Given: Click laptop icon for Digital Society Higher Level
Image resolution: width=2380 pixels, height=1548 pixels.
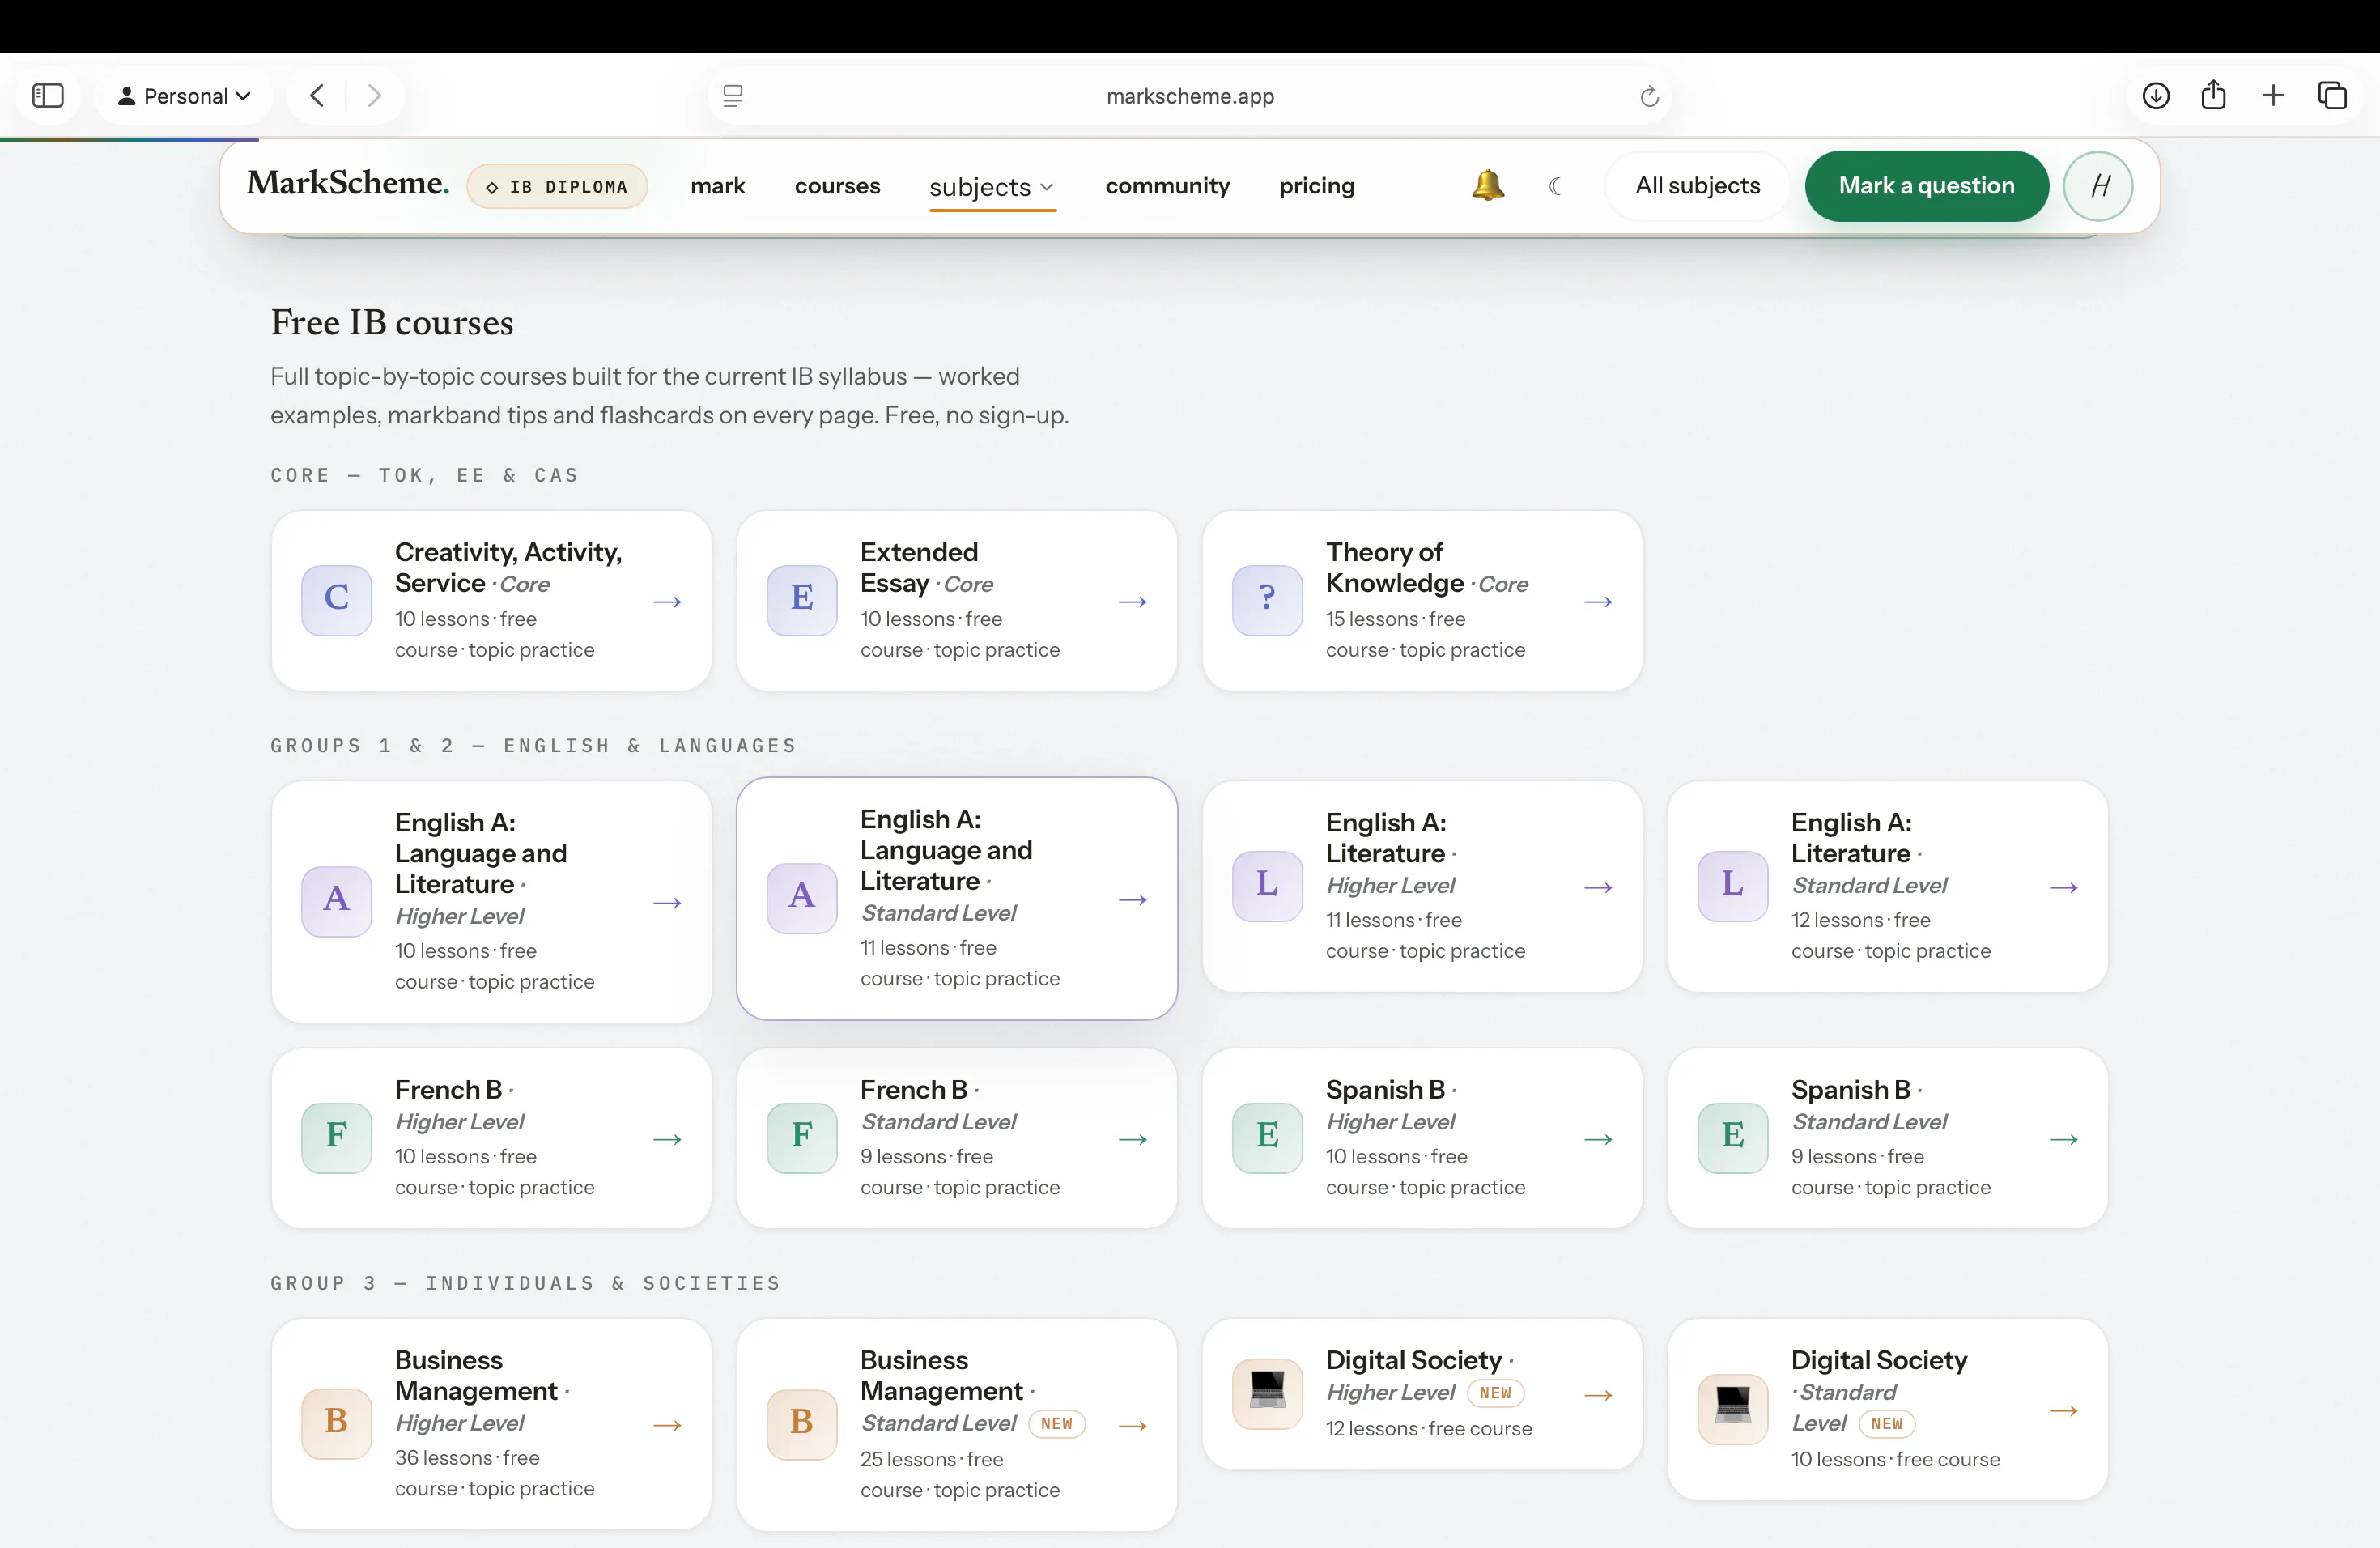Looking at the screenshot, I should [x=1267, y=1394].
